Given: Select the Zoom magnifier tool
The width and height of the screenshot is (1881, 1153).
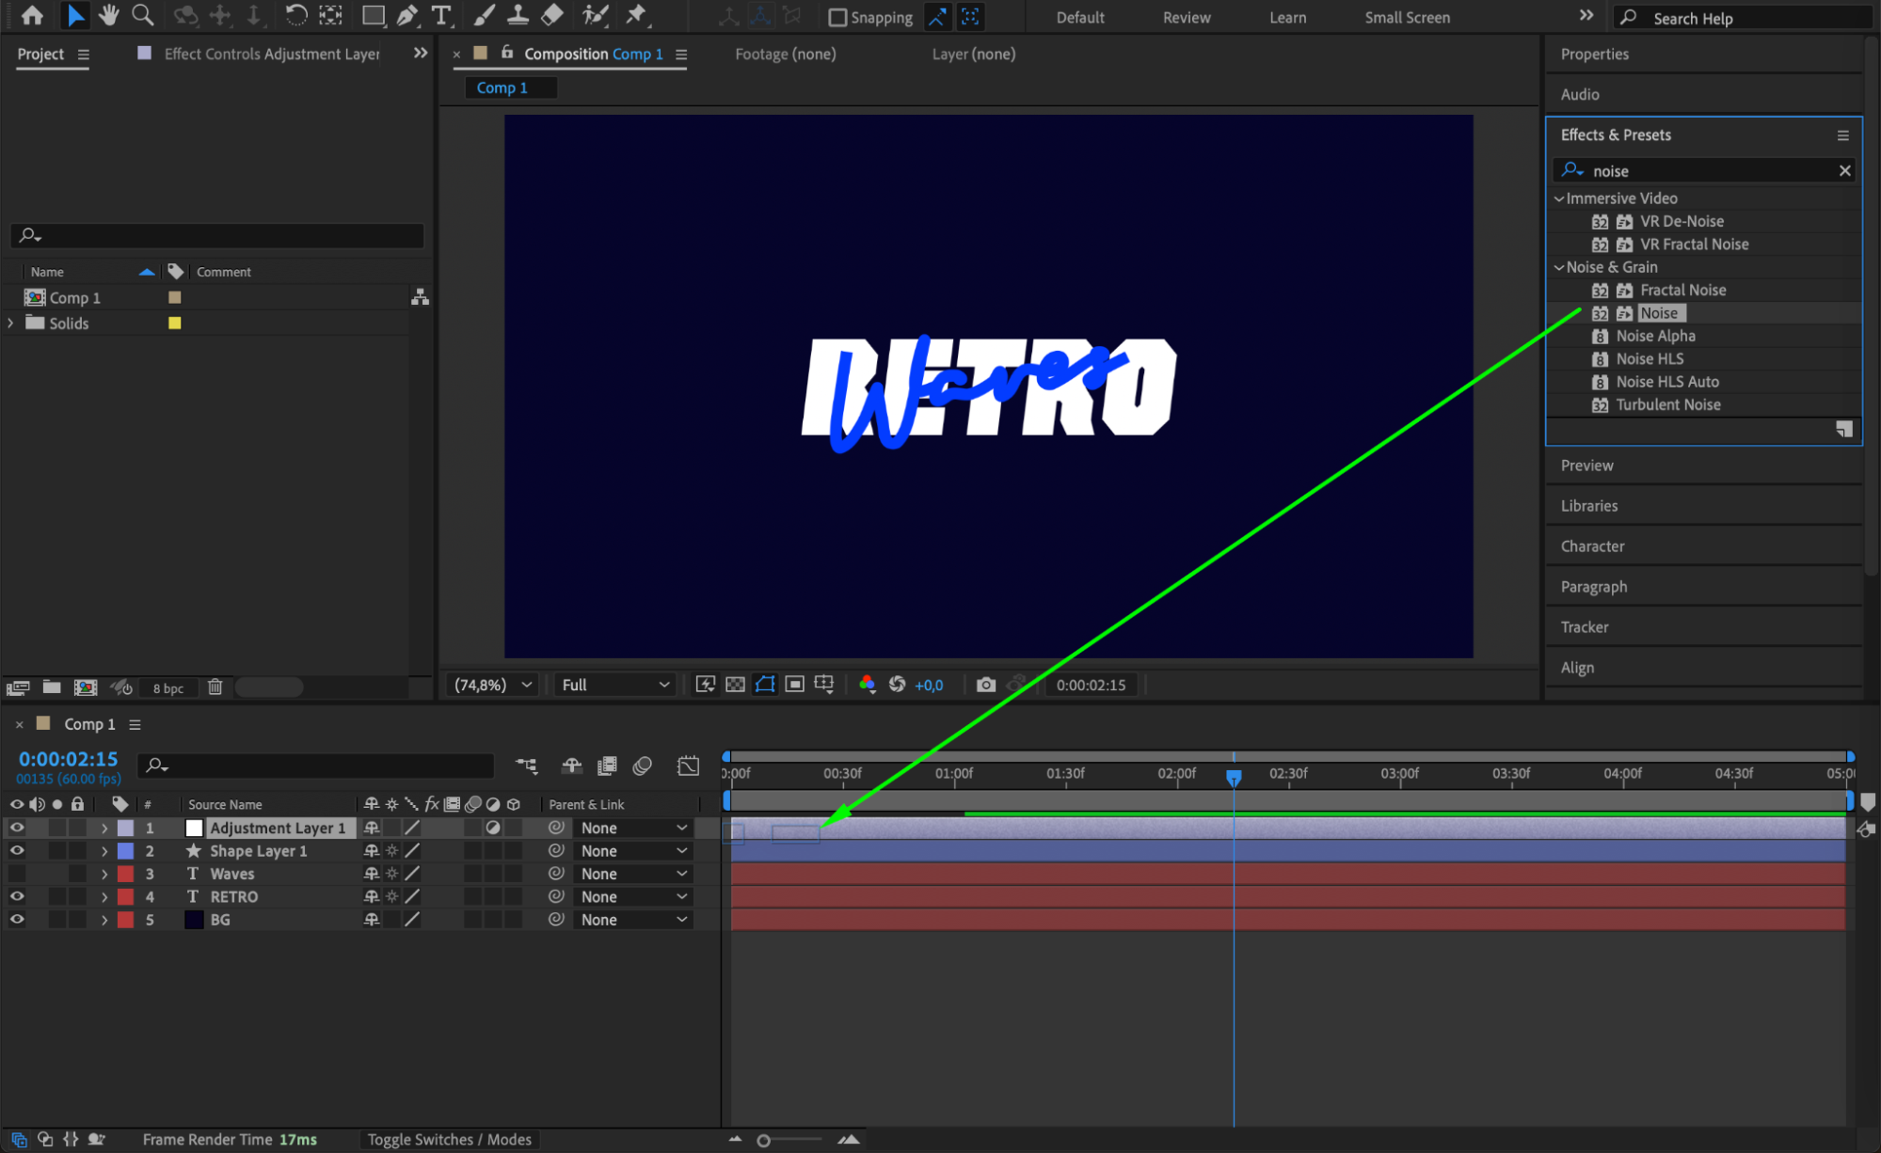Looking at the screenshot, I should point(142,15).
